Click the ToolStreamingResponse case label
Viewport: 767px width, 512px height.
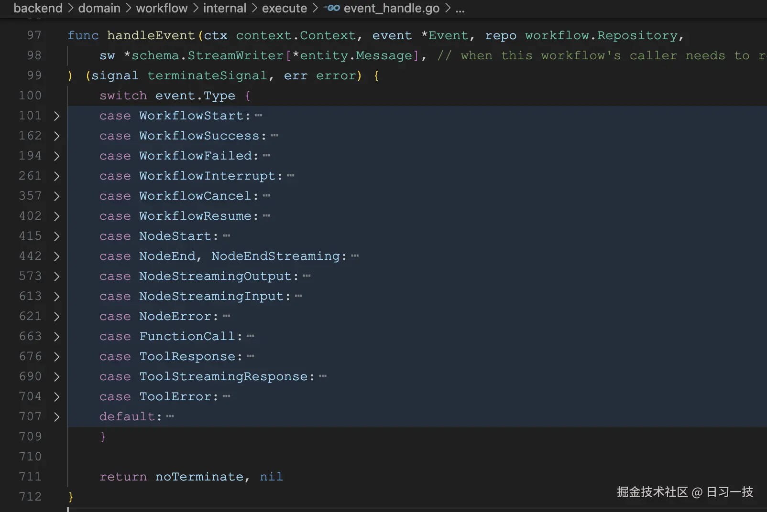(223, 376)
